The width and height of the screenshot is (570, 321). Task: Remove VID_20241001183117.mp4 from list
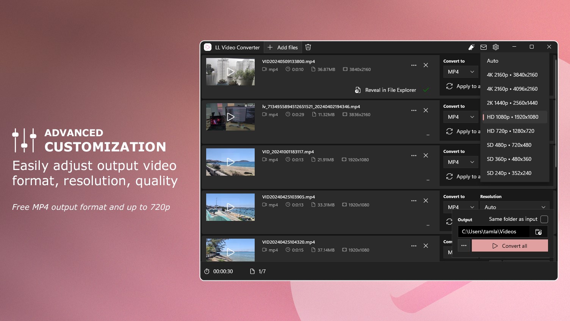426,156
